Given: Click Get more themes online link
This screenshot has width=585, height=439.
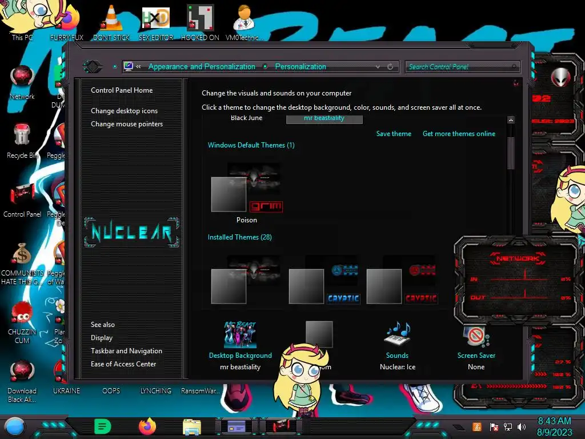Looking at the screenshot, I should pyautogui.click(x=459, y=134).
